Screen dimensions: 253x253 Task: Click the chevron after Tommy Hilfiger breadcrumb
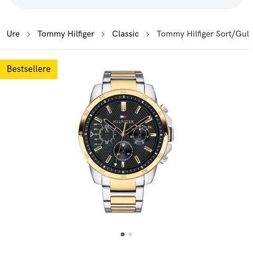click(103, 34)
